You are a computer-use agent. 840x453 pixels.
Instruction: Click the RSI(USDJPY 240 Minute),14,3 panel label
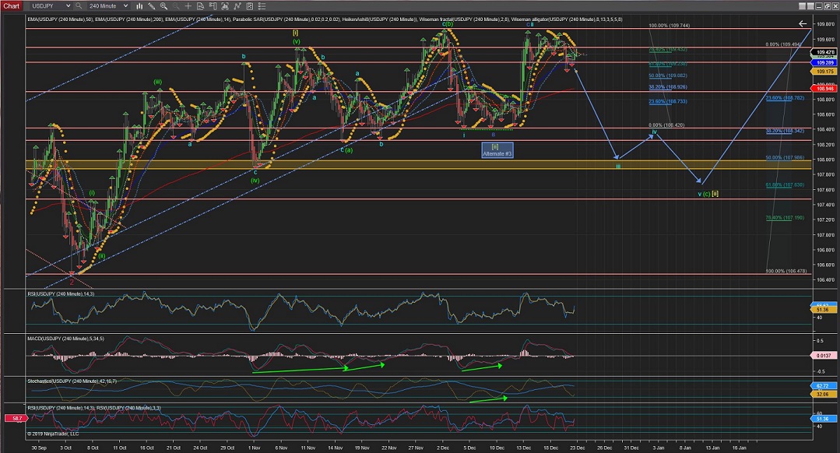click(61, 294)
